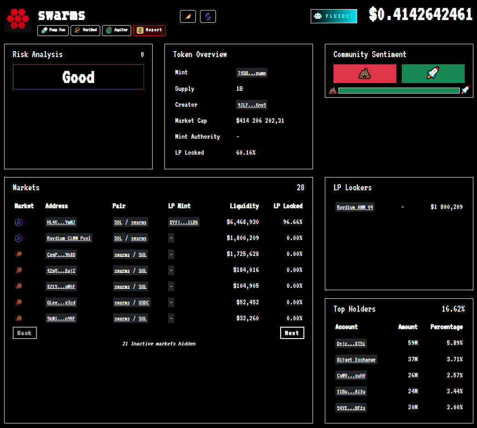Click the $1 800,209 locker amount
This screenshot has height=428, width=477.
pos(446,207)
